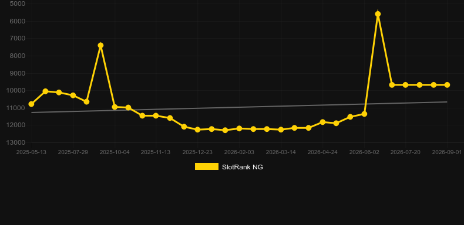Select the data point above 2026-03-14
Screen dimensions: 464x225
281,129
